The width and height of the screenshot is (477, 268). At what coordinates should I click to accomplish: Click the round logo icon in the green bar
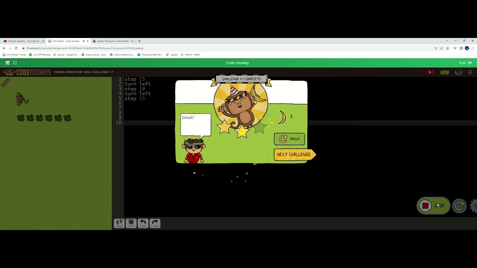click(7, 63)
